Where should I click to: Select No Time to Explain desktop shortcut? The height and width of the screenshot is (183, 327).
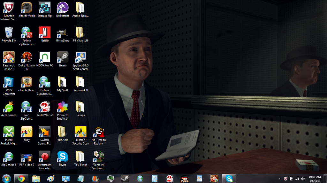pos(98,136)
